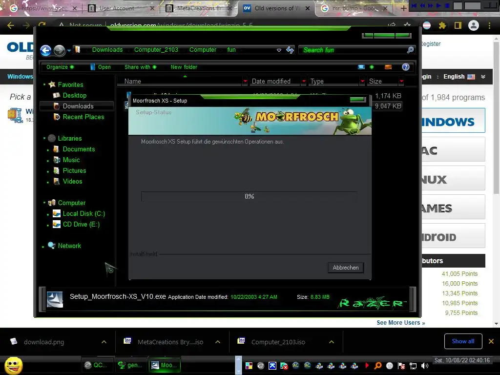
Task: Expand the Computer_2103.iso download options
Action: (x=332, y=342)
